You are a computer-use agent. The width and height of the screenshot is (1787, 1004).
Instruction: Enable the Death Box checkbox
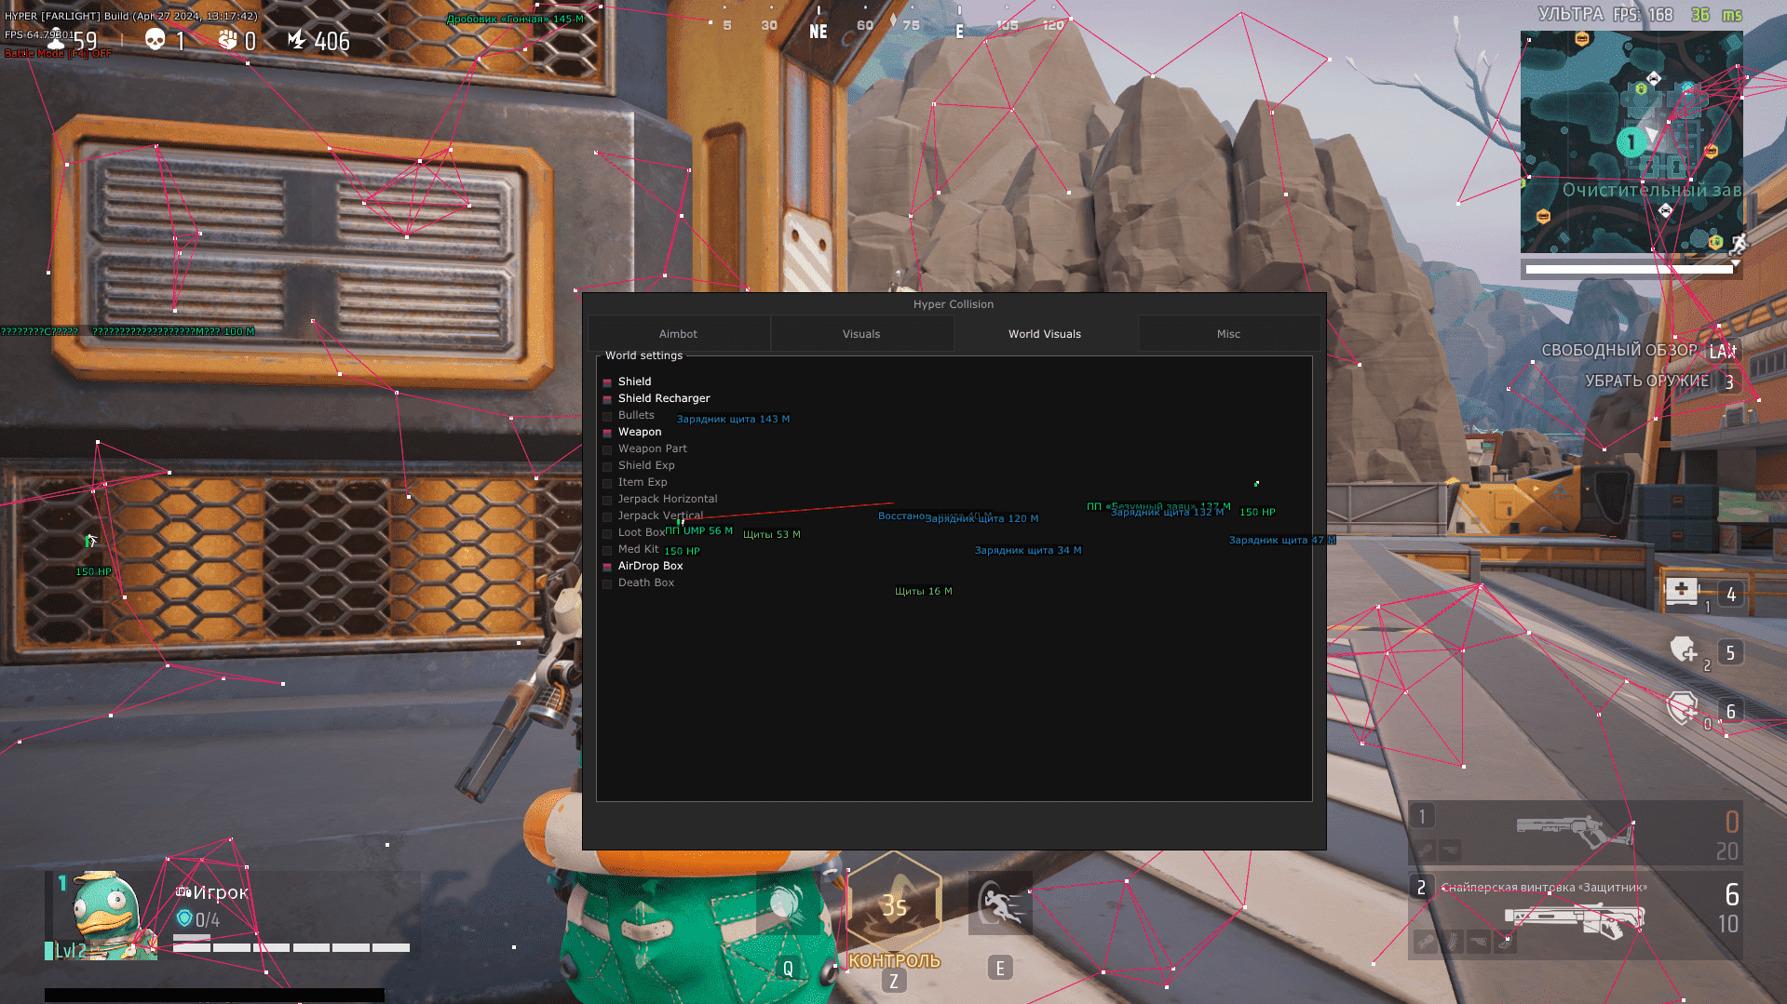coord(607,582)
